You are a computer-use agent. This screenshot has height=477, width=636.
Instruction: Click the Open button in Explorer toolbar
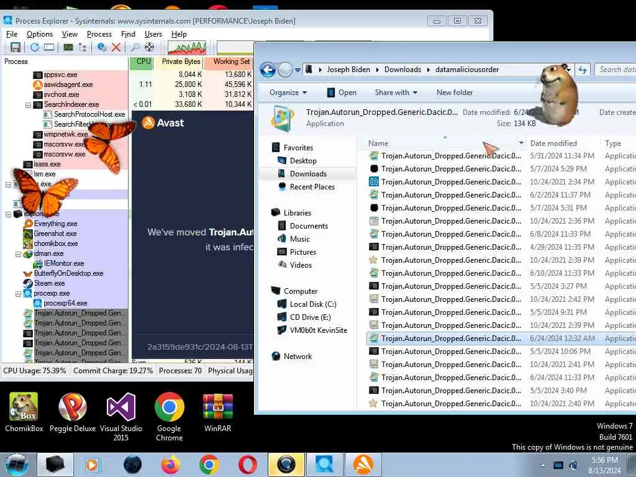[342, 93]
